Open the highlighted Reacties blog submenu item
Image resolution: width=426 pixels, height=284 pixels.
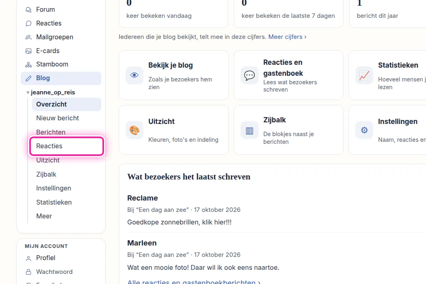pos(67,146)
